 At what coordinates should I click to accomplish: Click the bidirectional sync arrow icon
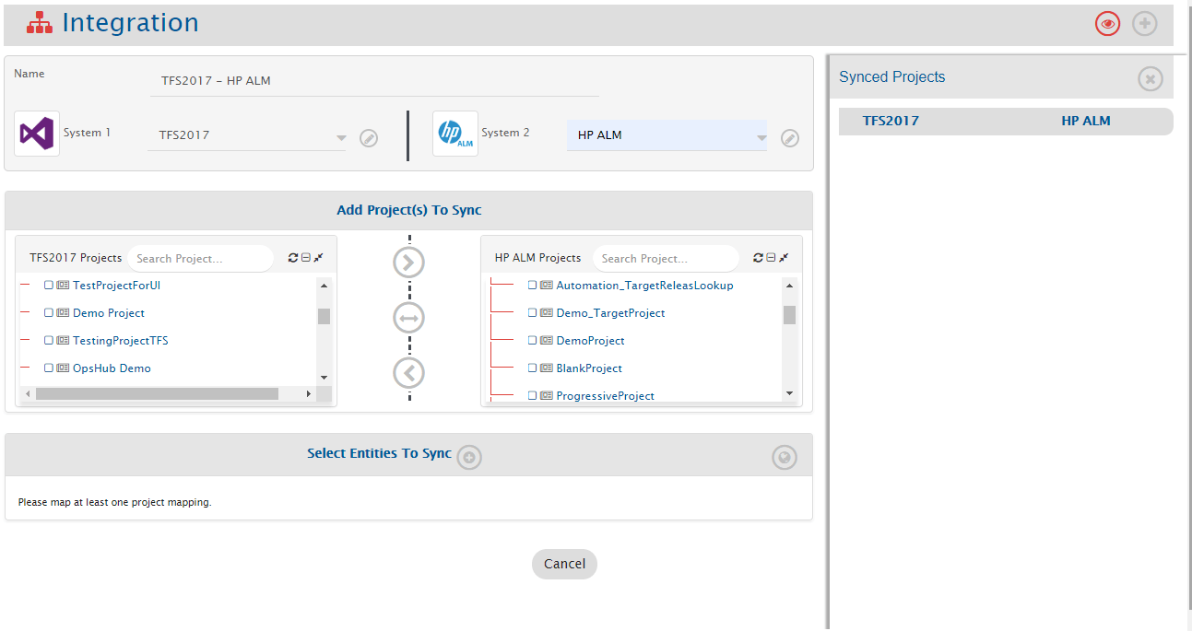(408, 318)
